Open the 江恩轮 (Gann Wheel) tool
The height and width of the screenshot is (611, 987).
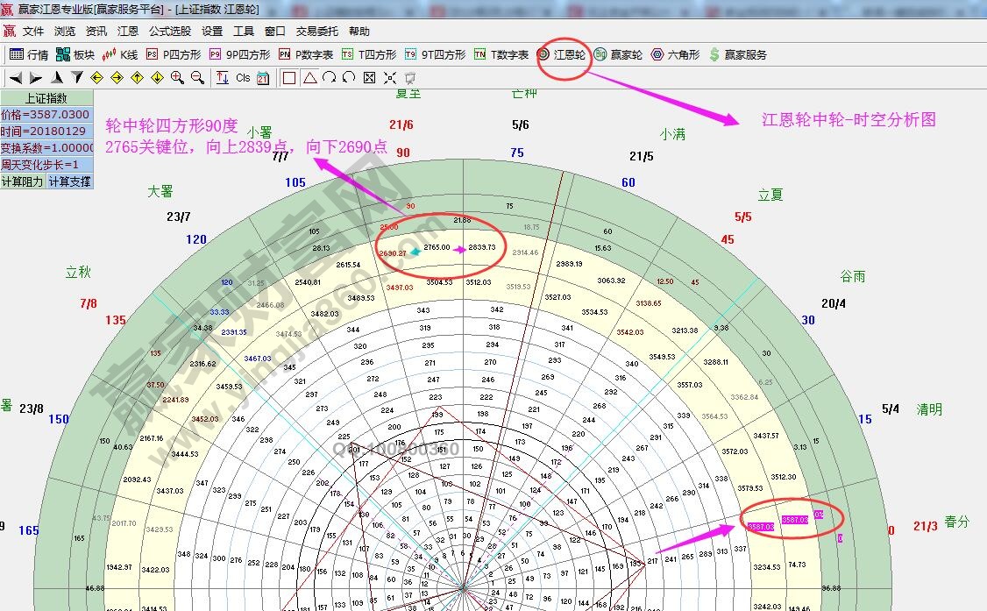564,54
